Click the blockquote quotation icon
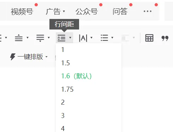This screenshot has height=132, width=173. click(165, 39)
